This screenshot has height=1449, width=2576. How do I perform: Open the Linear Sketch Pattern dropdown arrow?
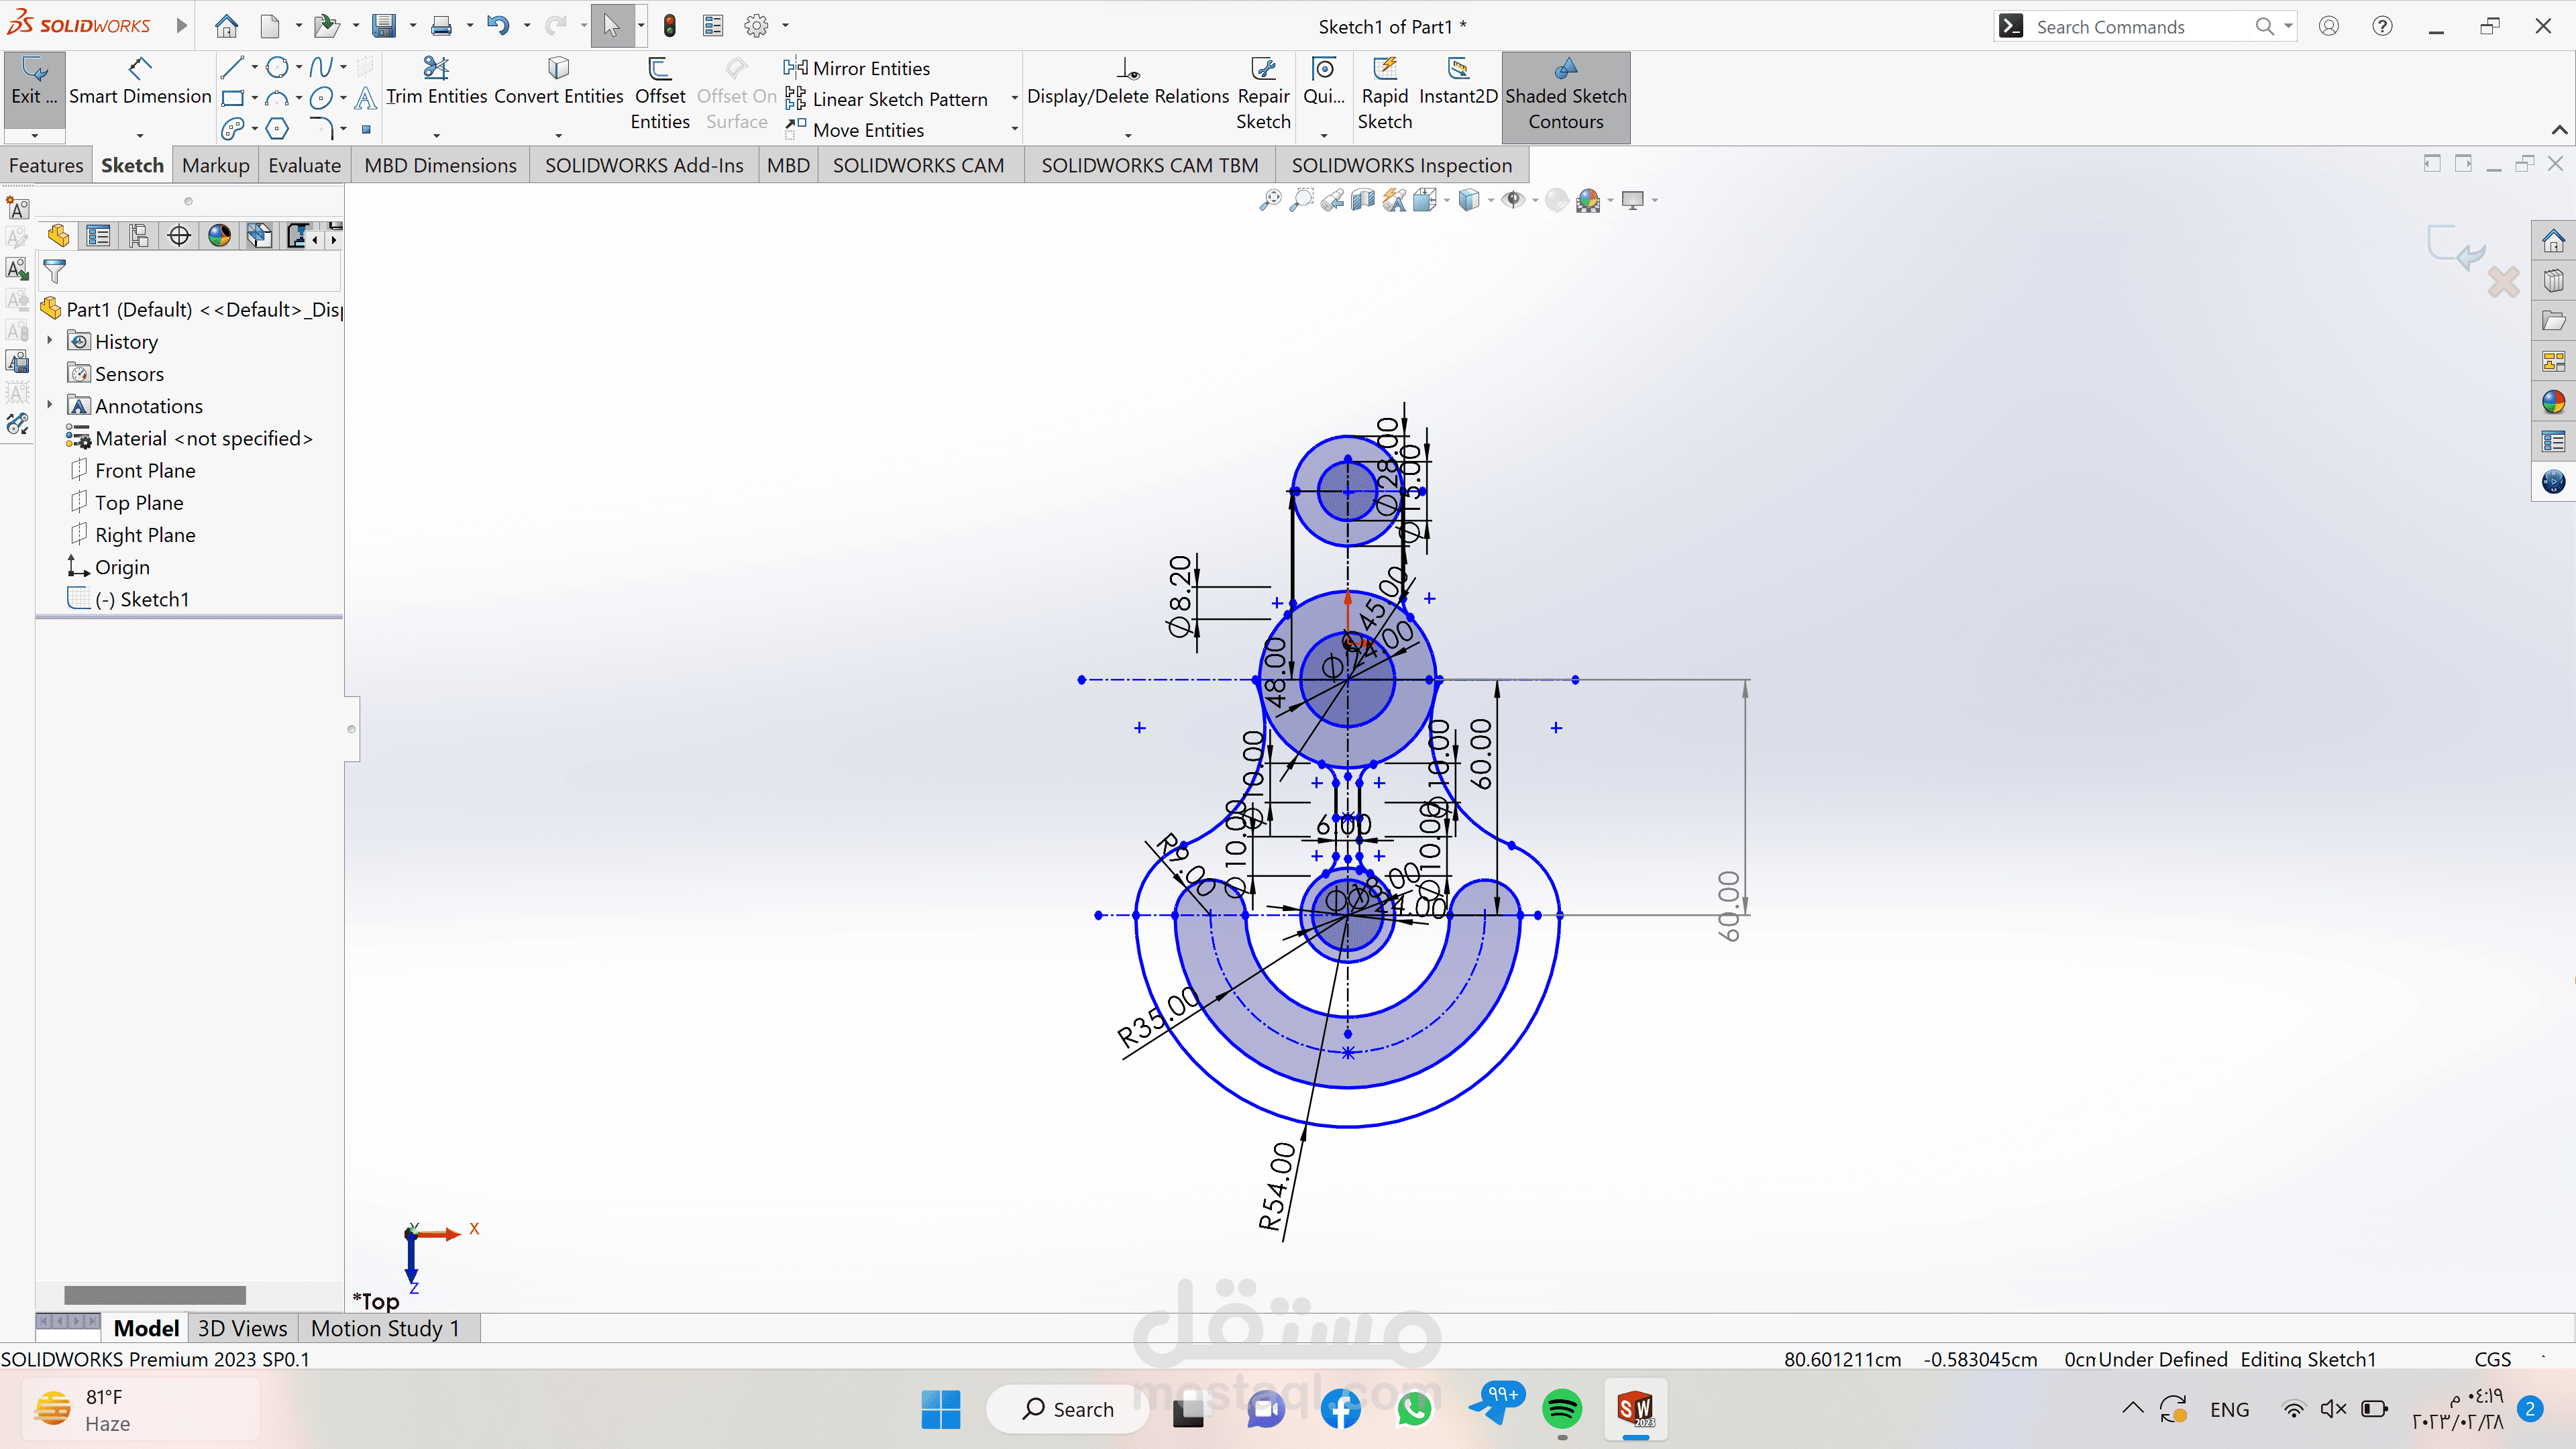[x=1014, y=98]
